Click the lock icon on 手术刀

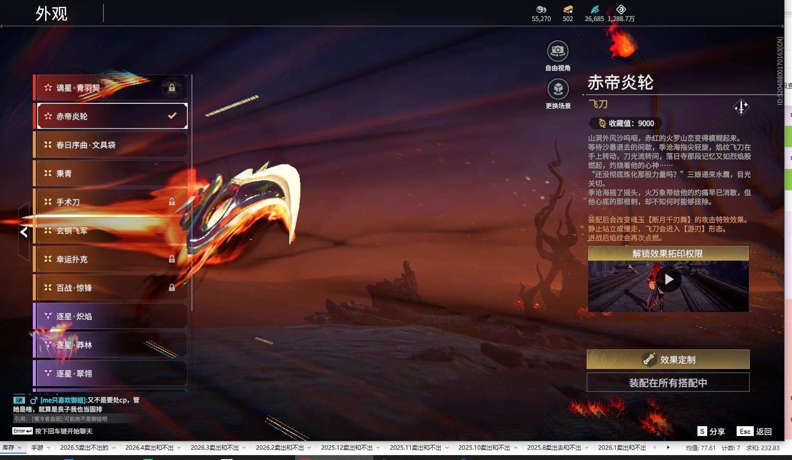[172, 202]
